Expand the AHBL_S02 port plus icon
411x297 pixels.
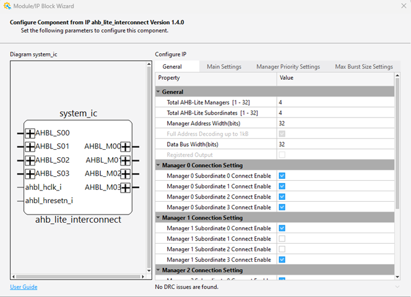30,160
